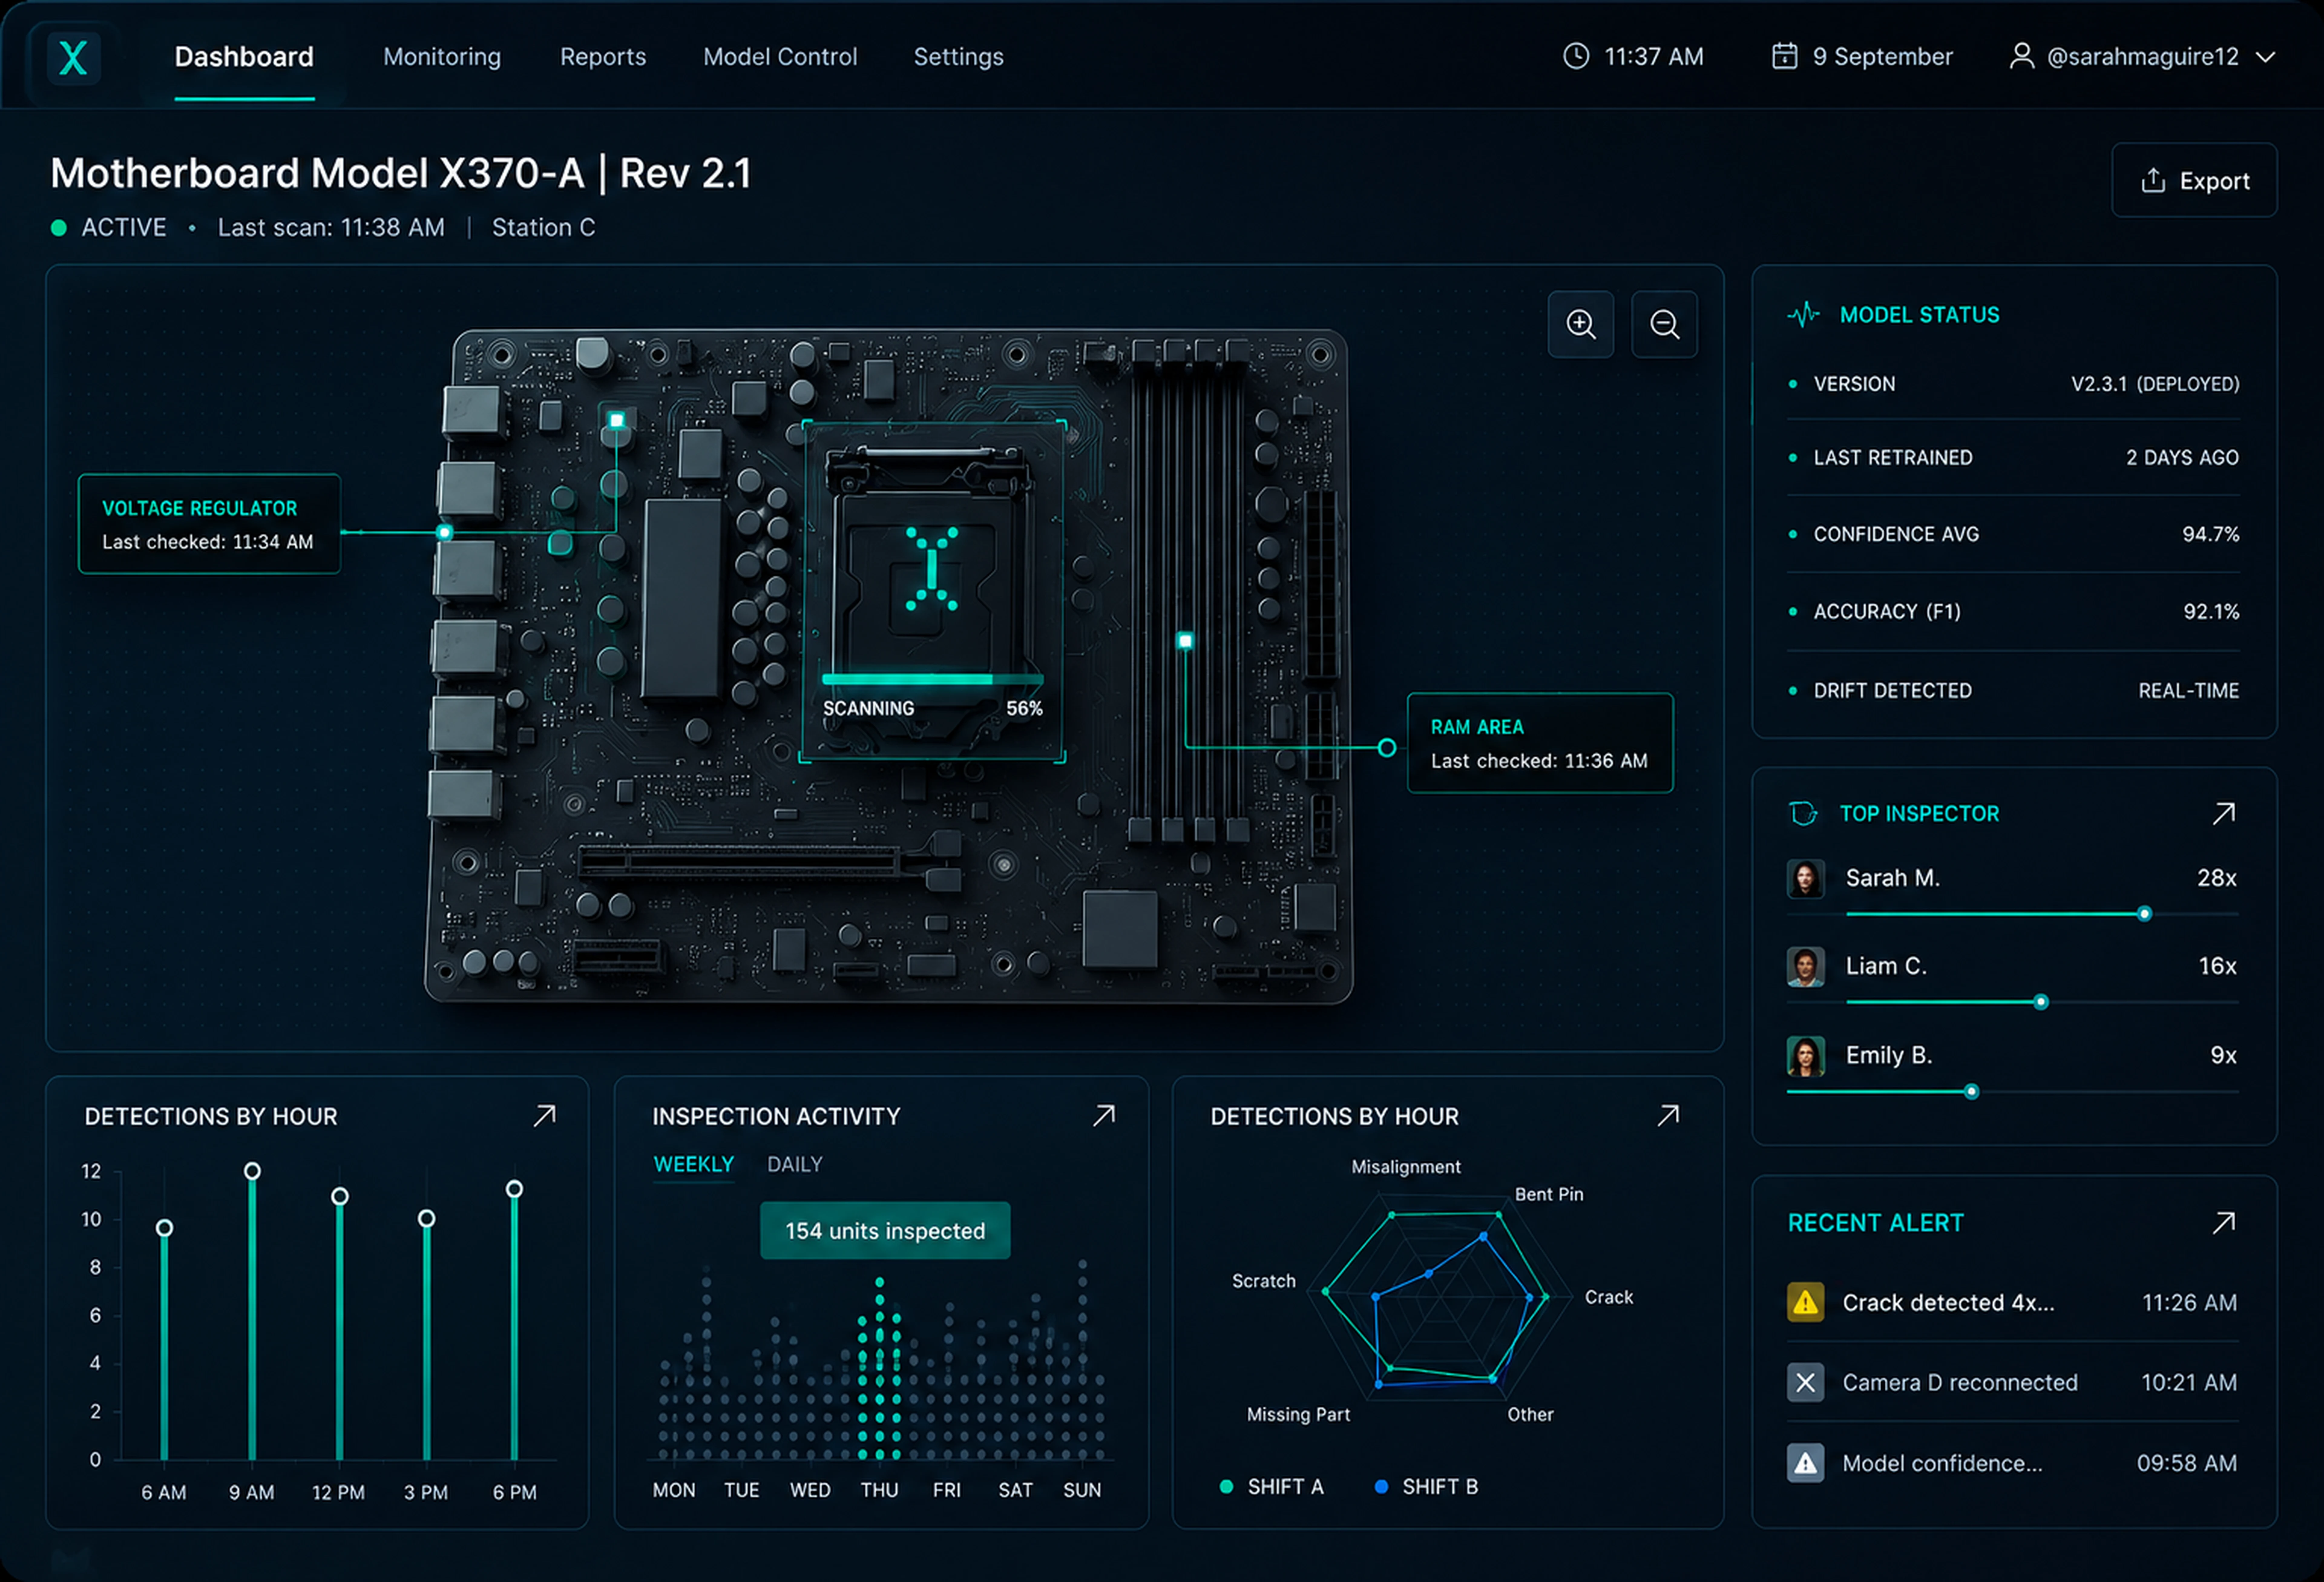Switch to Model Control
2324x1582 pixels.
click(x=780, y=57)
